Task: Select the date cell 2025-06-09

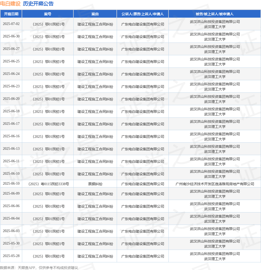Action: coord(11,193)
